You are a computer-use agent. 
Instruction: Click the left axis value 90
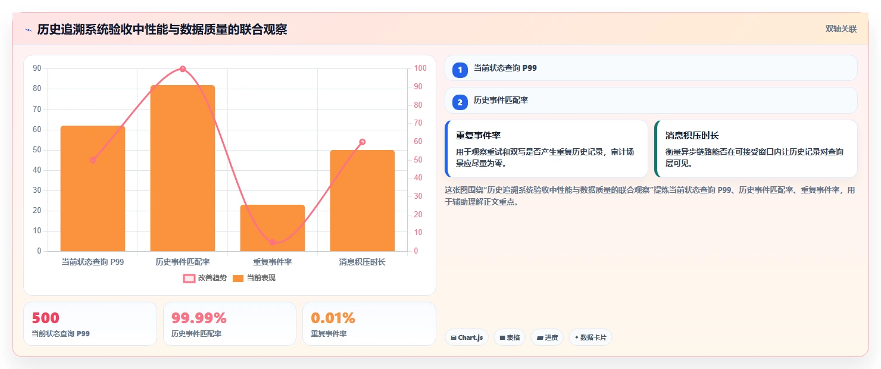pos(37,68)
